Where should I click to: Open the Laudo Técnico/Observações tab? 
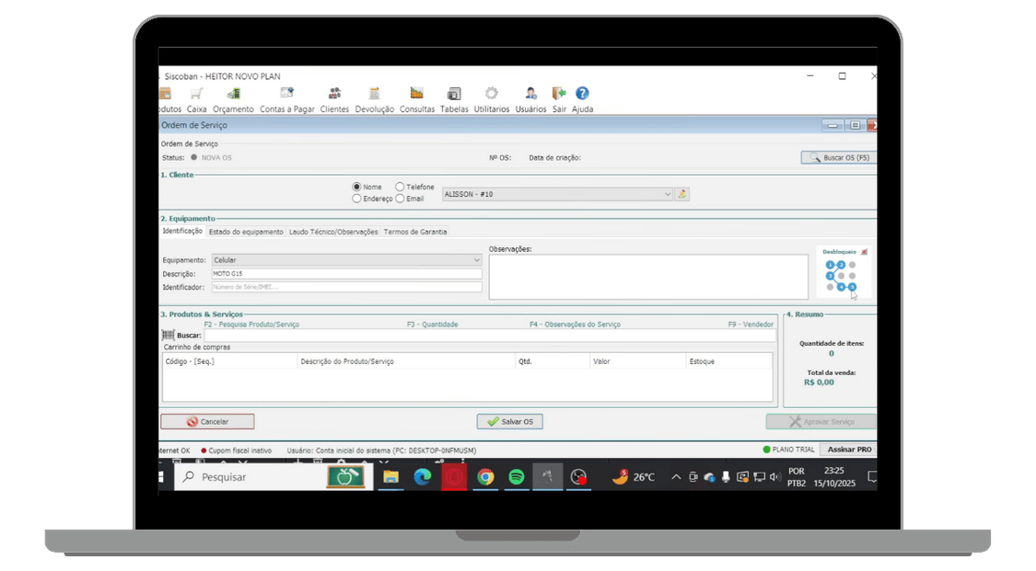pyautogui.click(x=333, y=232)
